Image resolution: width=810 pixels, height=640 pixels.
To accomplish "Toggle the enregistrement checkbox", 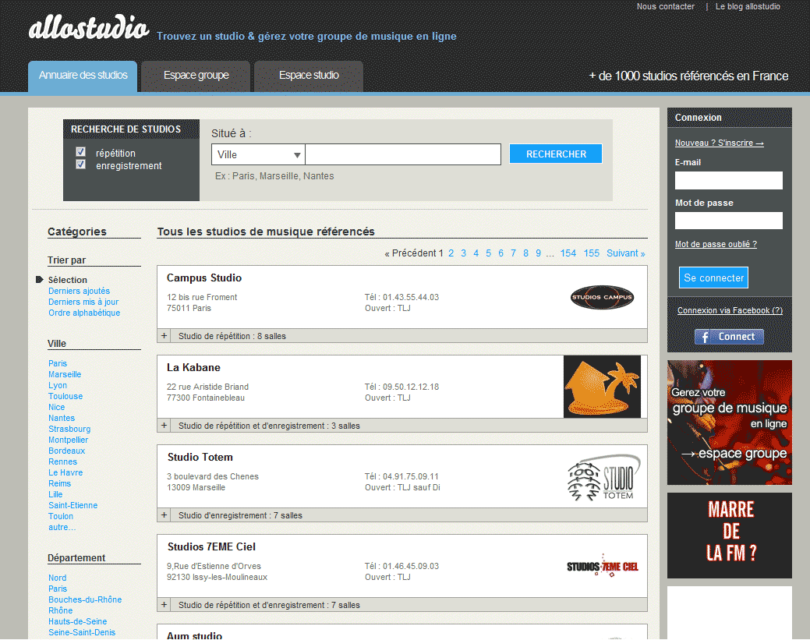I will tap(80, 164).
